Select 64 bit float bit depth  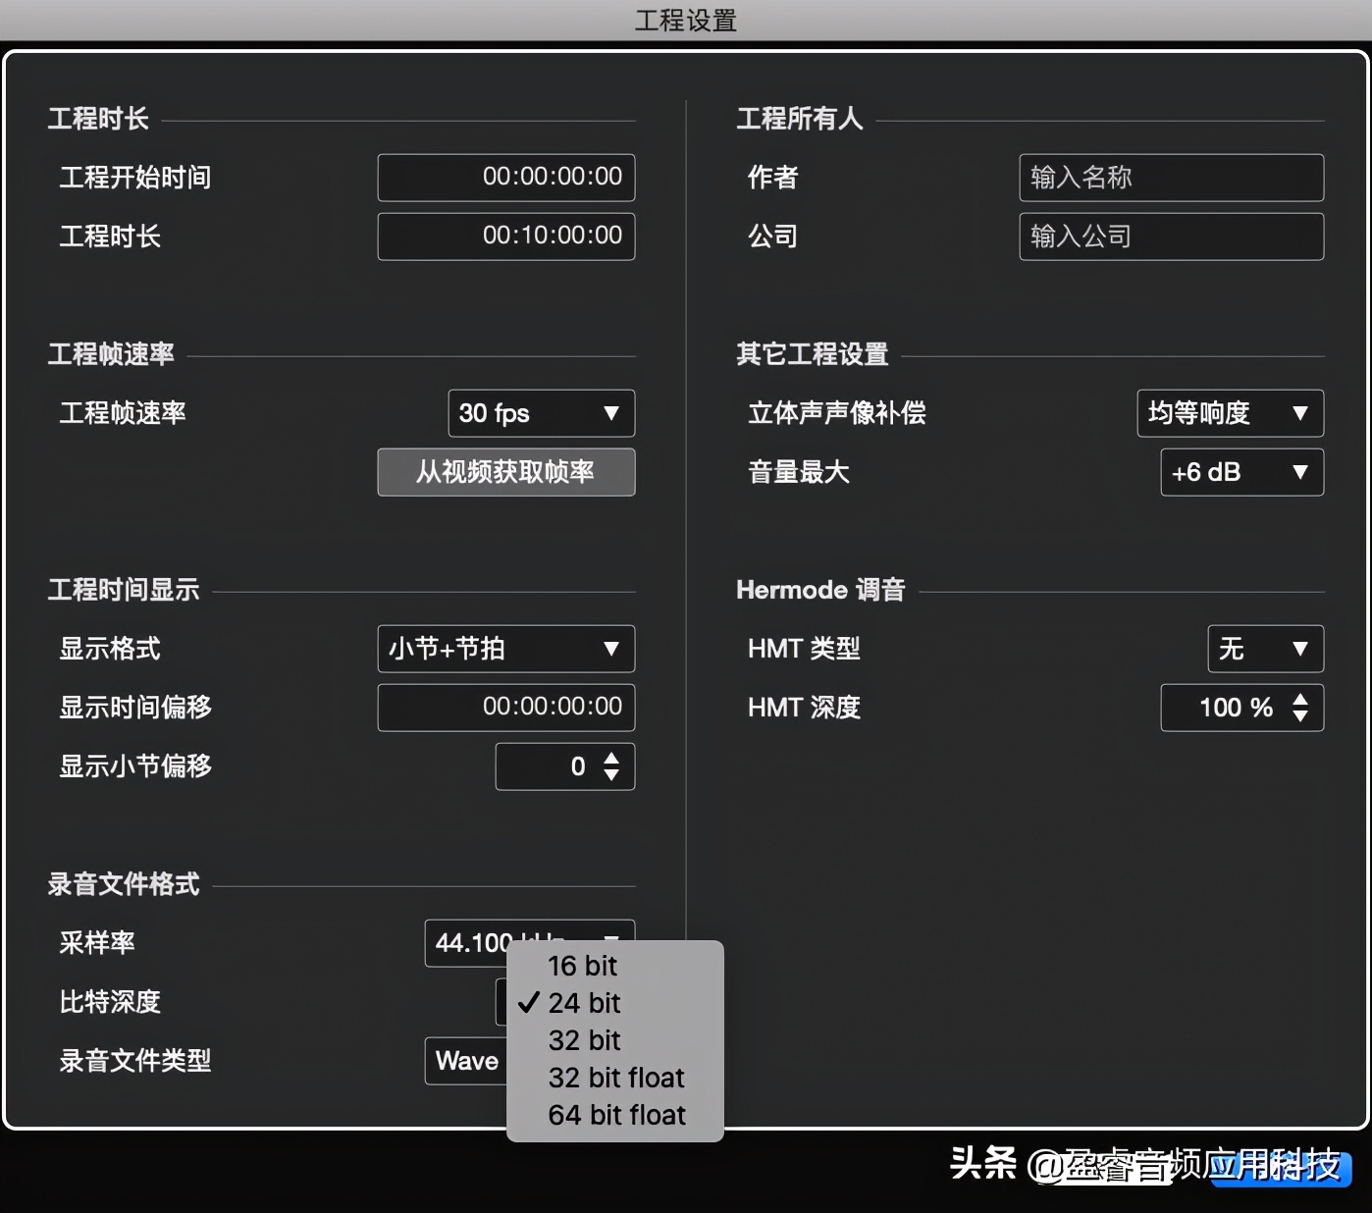pos(615,1115)
